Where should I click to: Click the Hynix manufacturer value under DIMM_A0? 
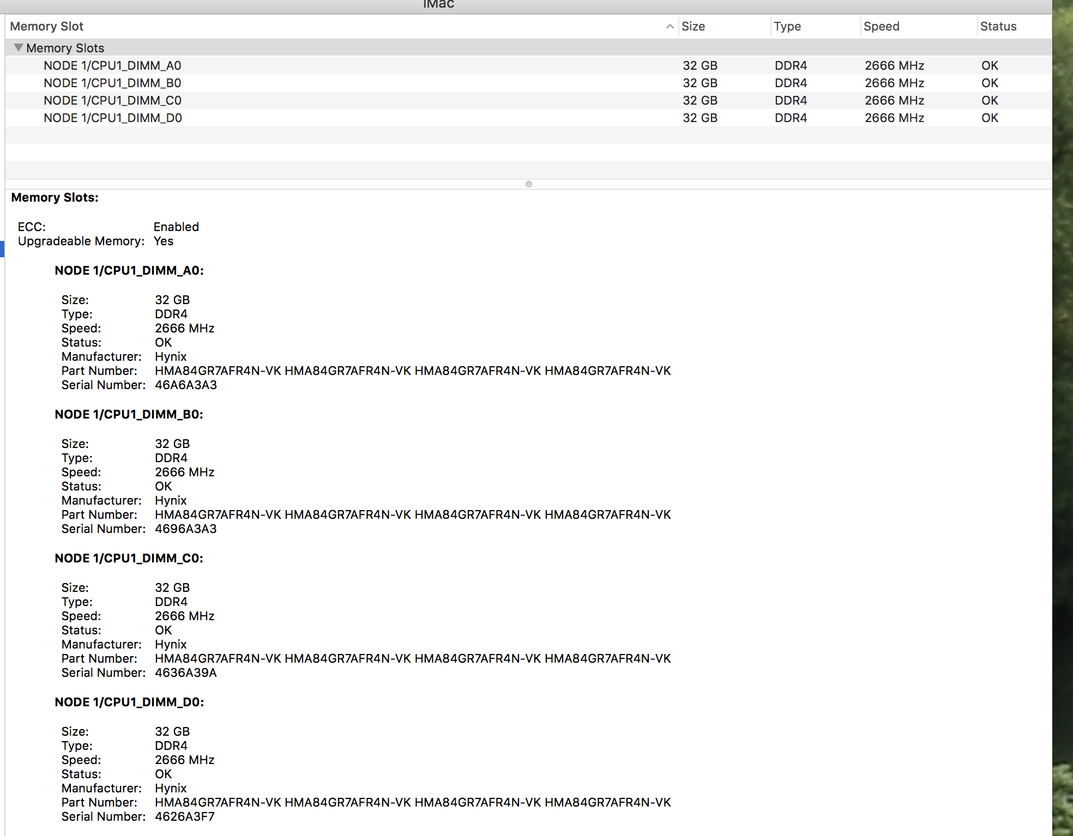[171, 356]
